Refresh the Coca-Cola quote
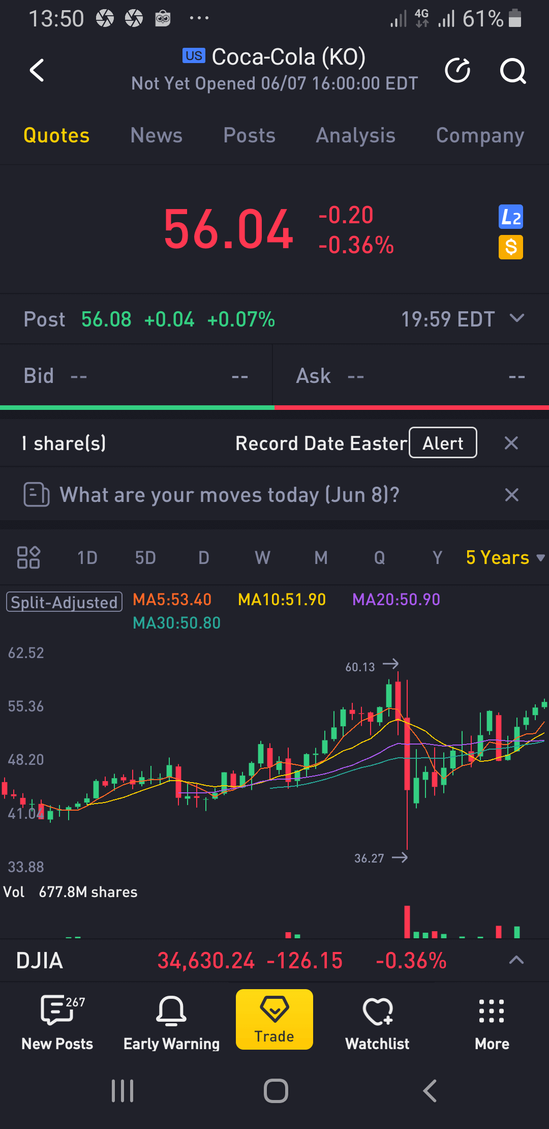This screenshot has height=1129, width=549. point(457,70)
